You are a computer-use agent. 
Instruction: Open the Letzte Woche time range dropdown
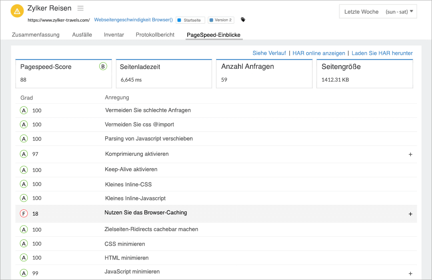tap(378, 11)
